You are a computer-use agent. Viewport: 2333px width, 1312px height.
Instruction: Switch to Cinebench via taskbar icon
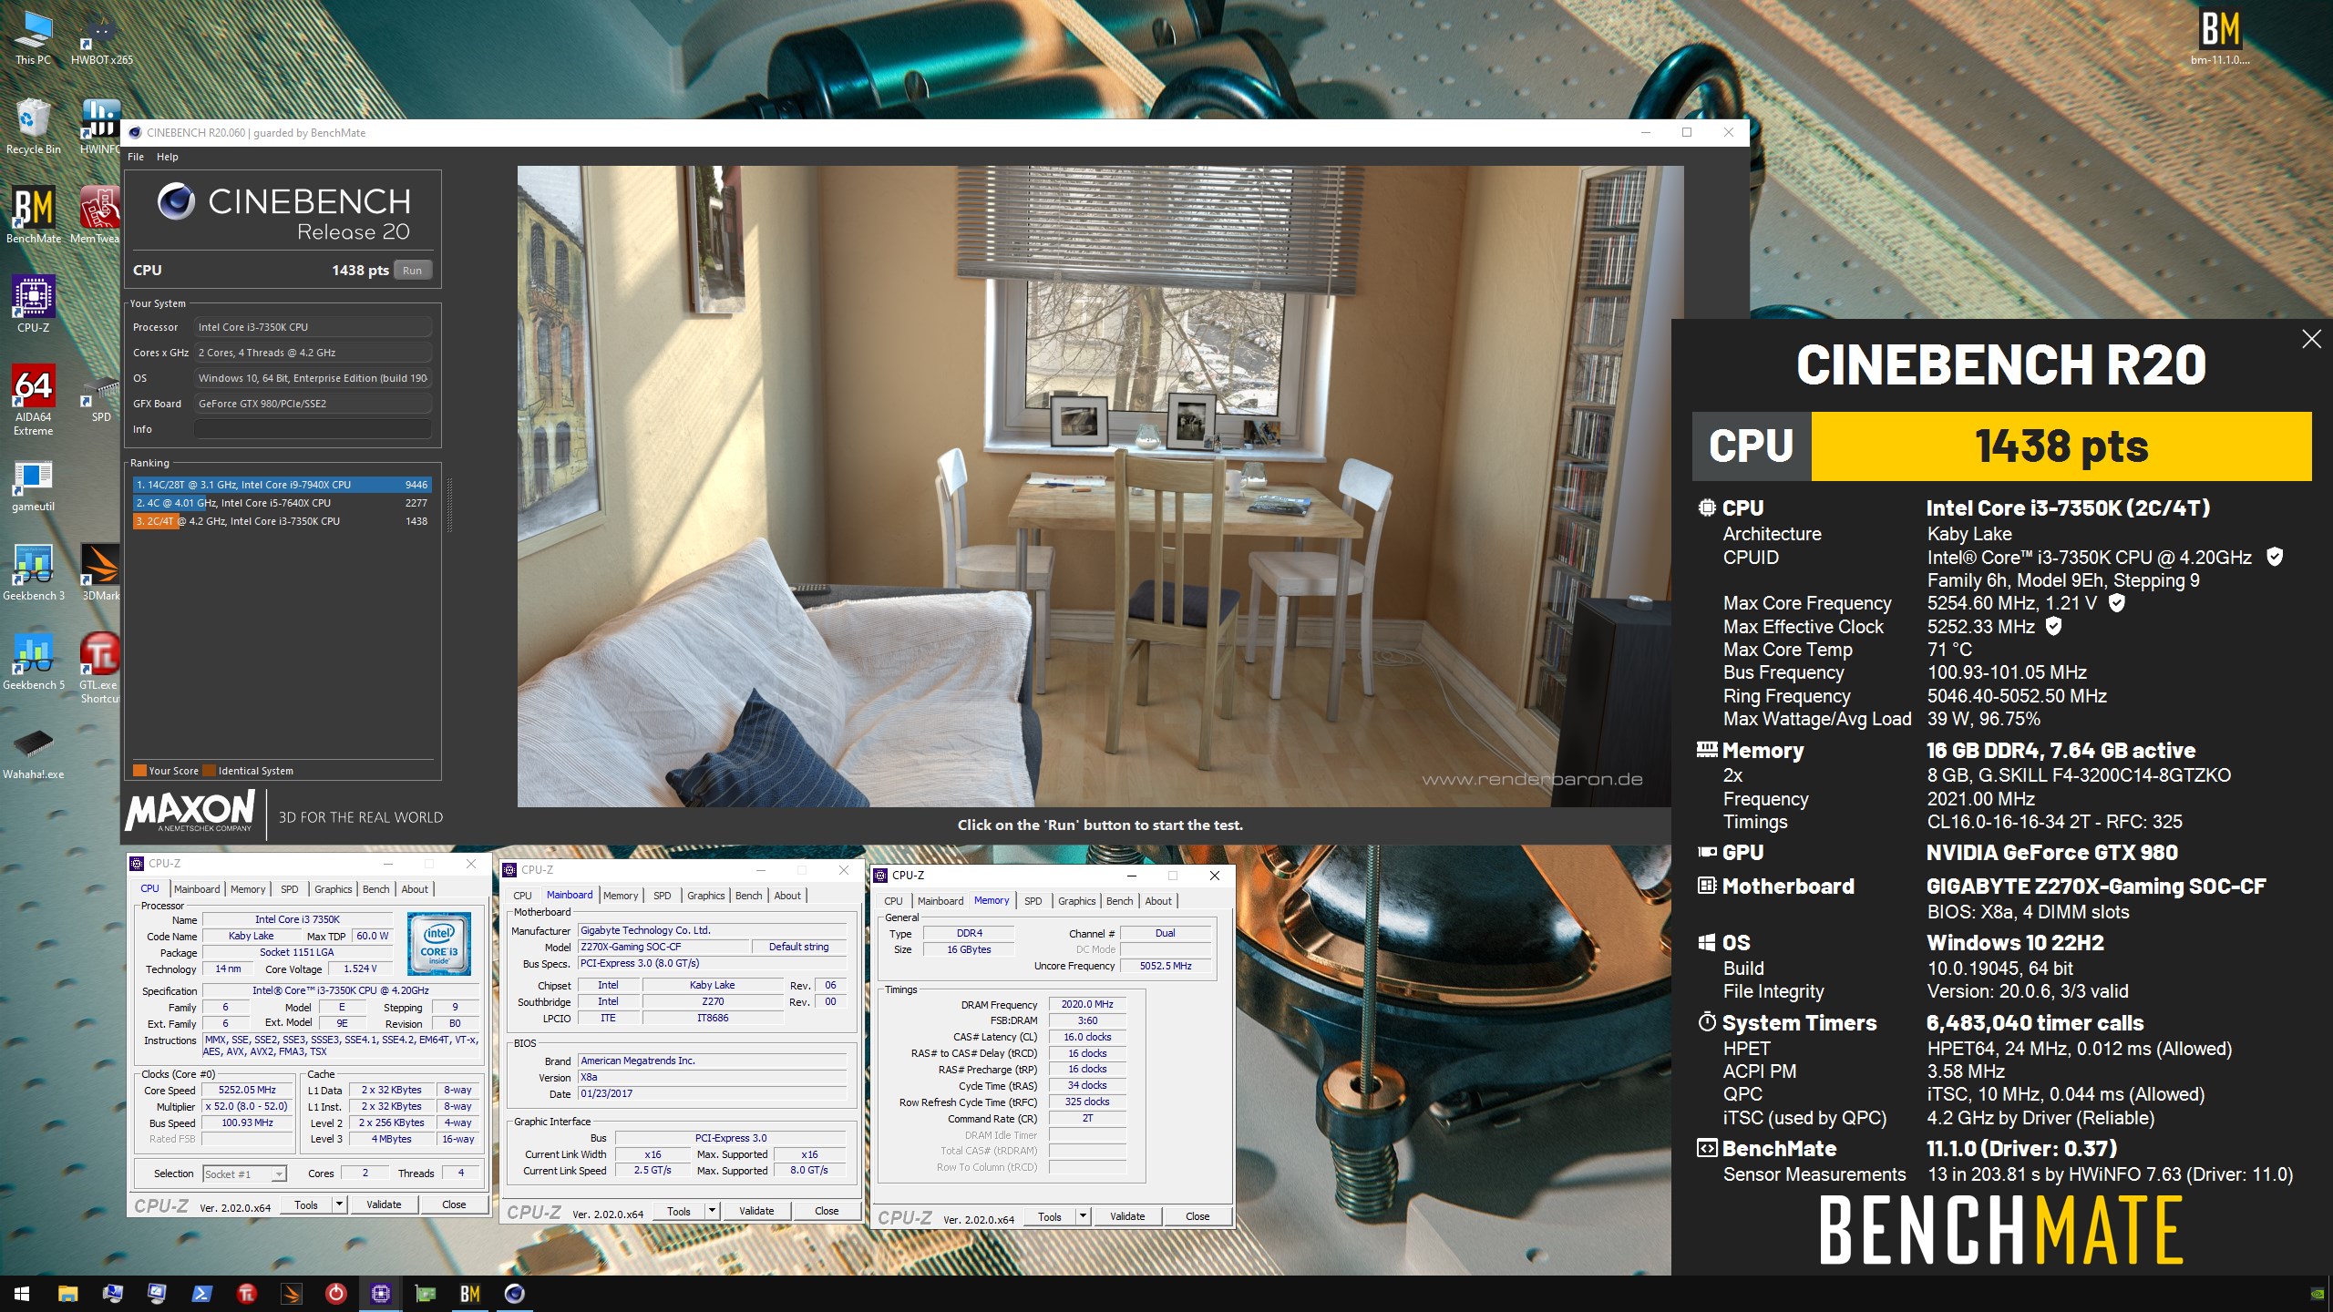coord(514,1294)
